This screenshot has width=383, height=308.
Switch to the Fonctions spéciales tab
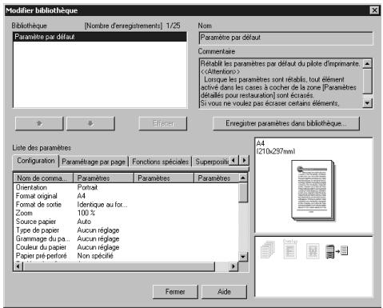tap(160, 162)
